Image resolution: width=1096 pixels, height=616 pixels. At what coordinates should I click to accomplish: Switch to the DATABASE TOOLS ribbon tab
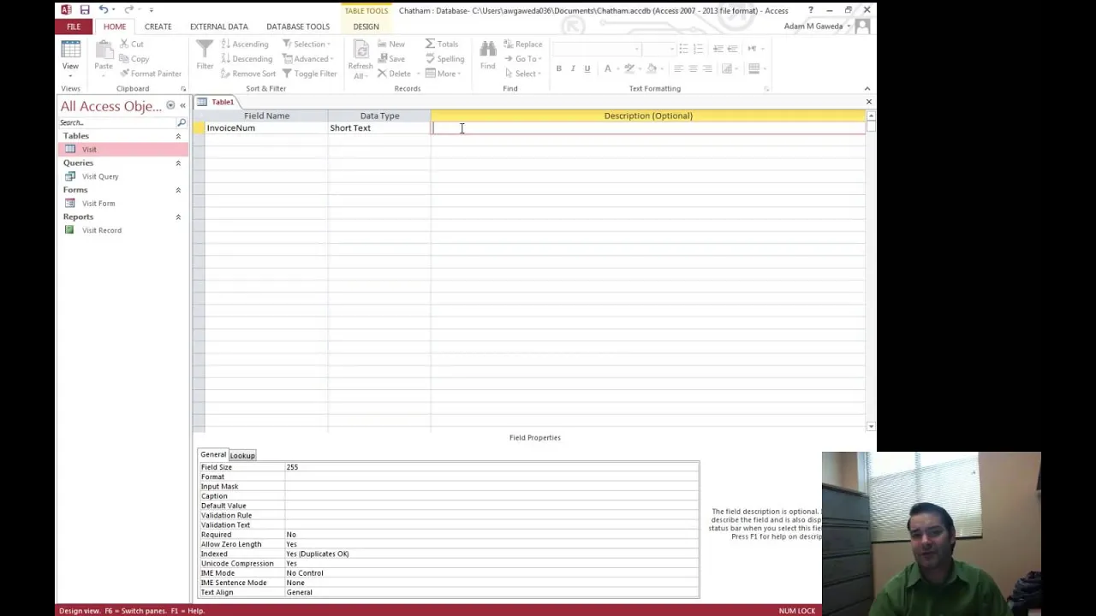(298, 27)
